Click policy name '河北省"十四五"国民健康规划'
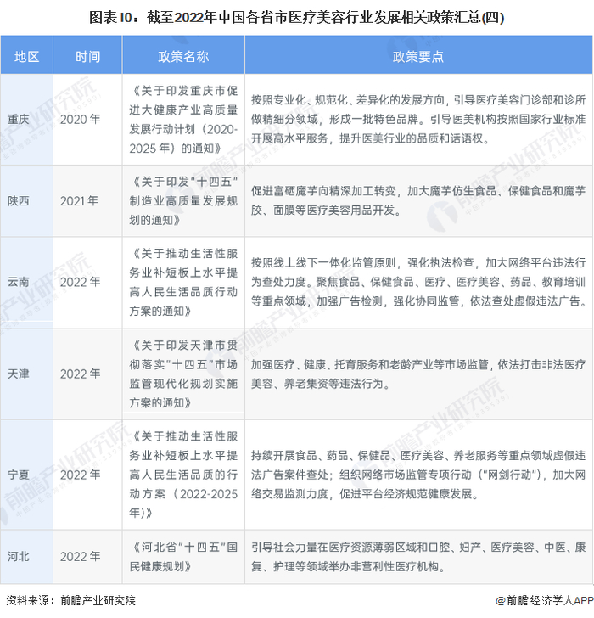Screen dimensions: 594x618 (x=183, y=557)
